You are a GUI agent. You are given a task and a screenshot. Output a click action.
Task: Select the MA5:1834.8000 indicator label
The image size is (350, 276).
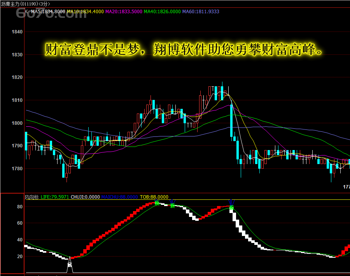tap(48, 12)
